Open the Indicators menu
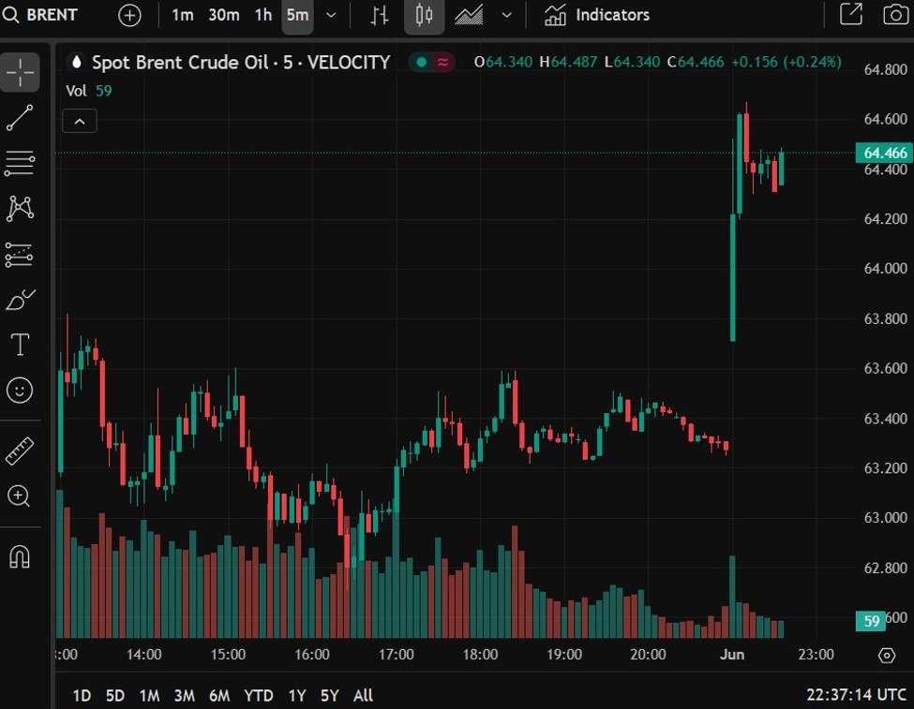The height and width of the screenshot is (709, 914). [597, 15]
